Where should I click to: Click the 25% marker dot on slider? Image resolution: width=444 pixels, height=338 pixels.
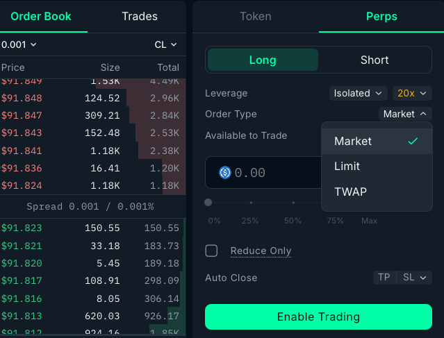point(251,203)
